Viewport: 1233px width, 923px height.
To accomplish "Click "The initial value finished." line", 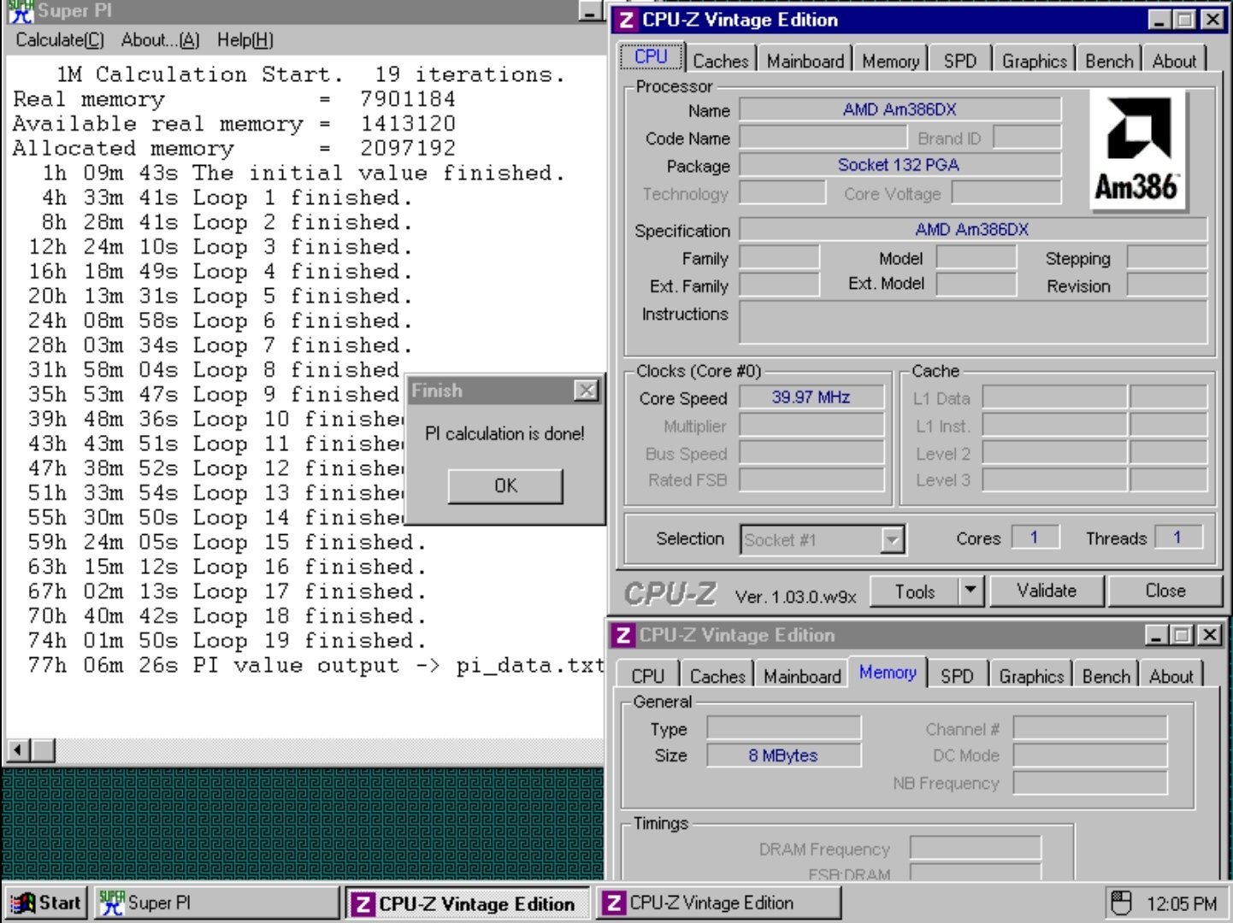I will point(379,173).
